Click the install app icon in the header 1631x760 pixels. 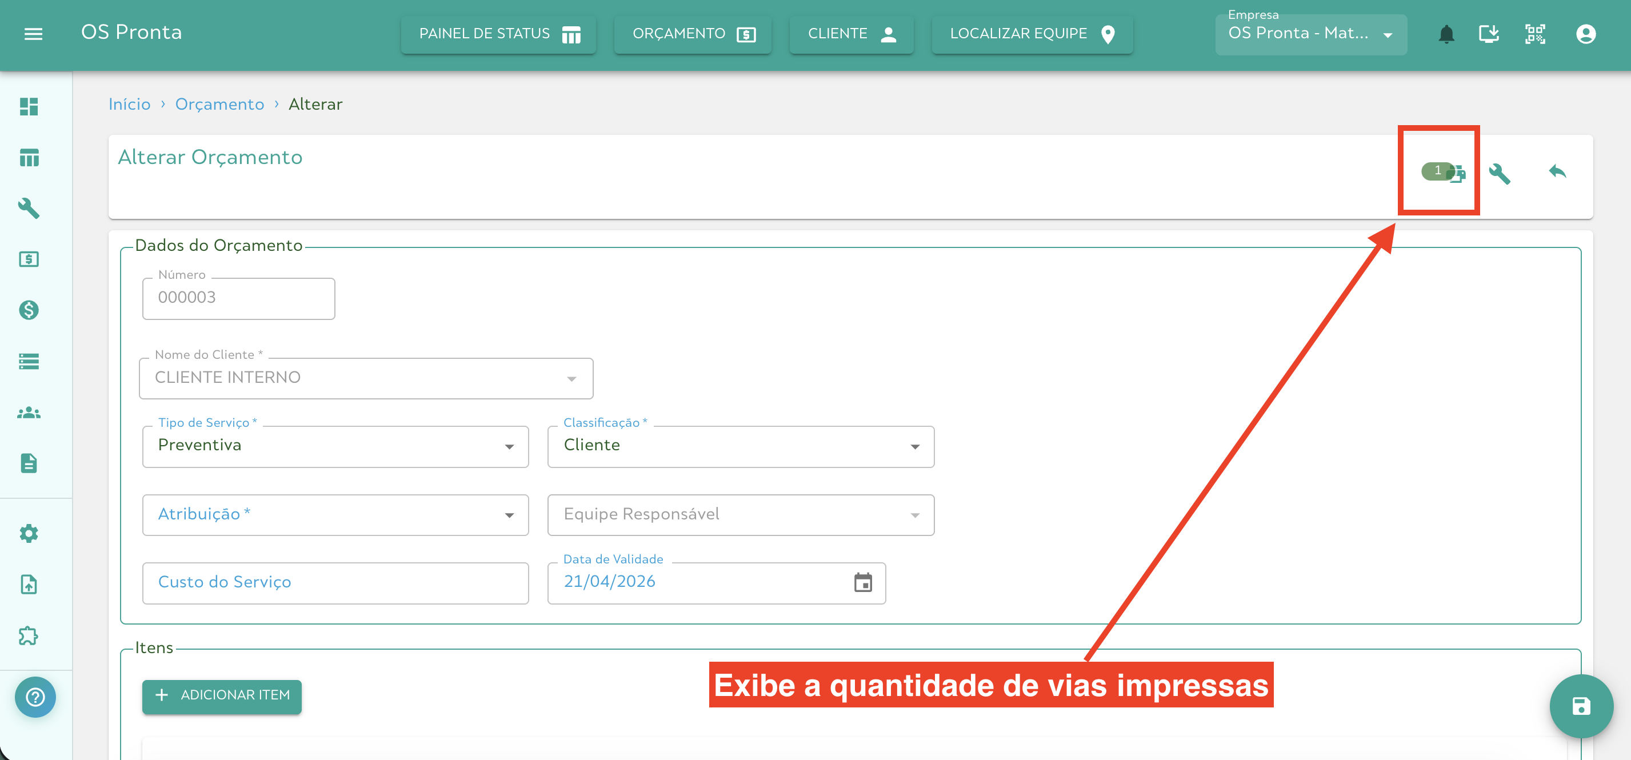(x=1489, y=34)
